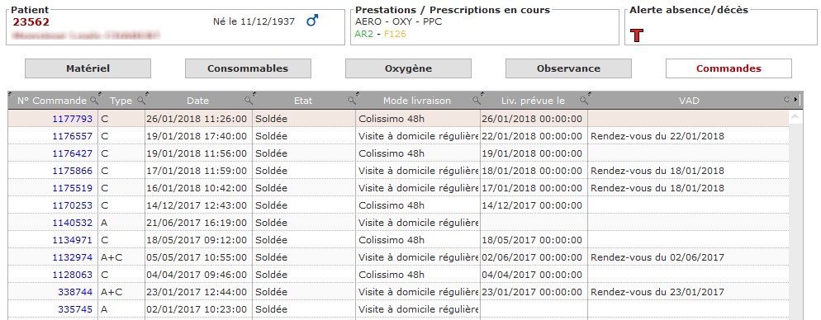Open order number 1170253
This screenshot has height=320, width=821.
[72, 205]
